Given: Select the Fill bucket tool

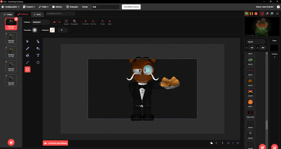Looking at the screenshot, I should [x=27, y=55].
